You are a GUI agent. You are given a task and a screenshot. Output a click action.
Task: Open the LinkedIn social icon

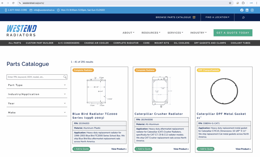click(x=247, y=10)
